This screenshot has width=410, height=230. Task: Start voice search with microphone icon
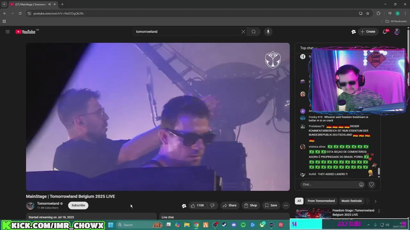(x=268, y=32)
